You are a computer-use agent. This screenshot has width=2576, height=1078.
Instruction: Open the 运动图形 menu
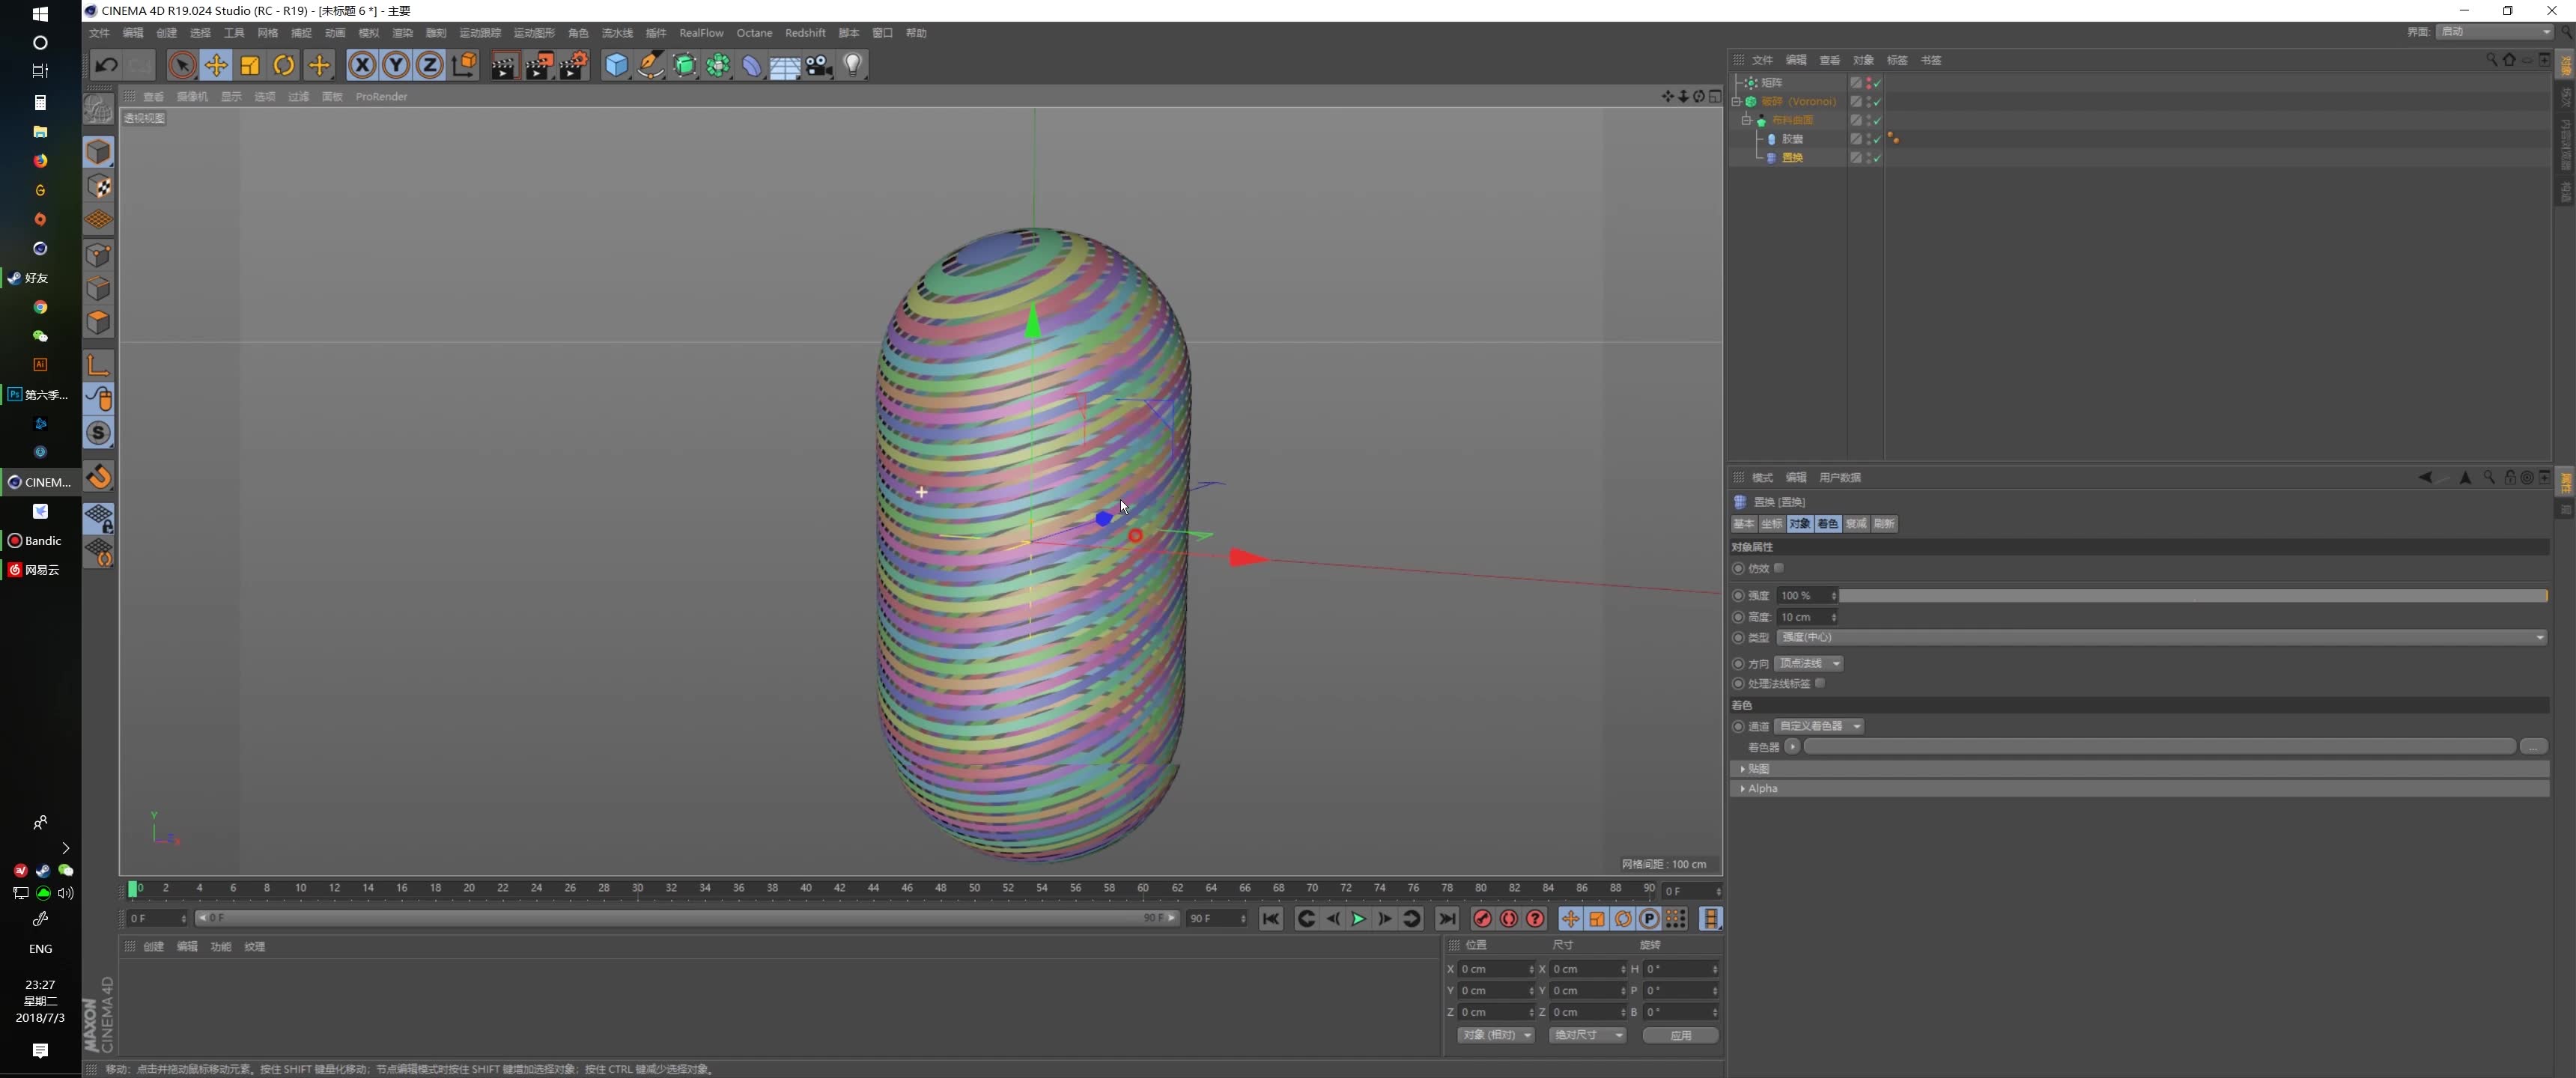pyautogui.click(x=534, y=33)
